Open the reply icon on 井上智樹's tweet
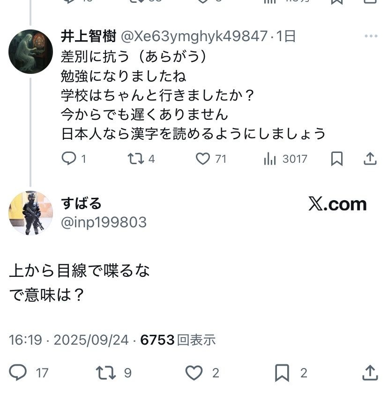Viewport: 388px width, 405px height. pyautogui.click(x=69, y=159)
